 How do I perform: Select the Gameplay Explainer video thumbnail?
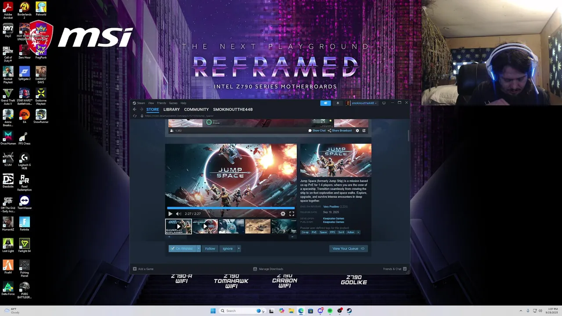178,226
